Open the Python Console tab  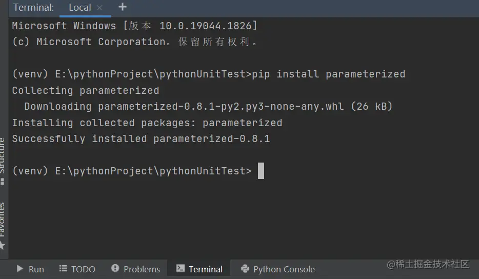click(x=278, y=269)
